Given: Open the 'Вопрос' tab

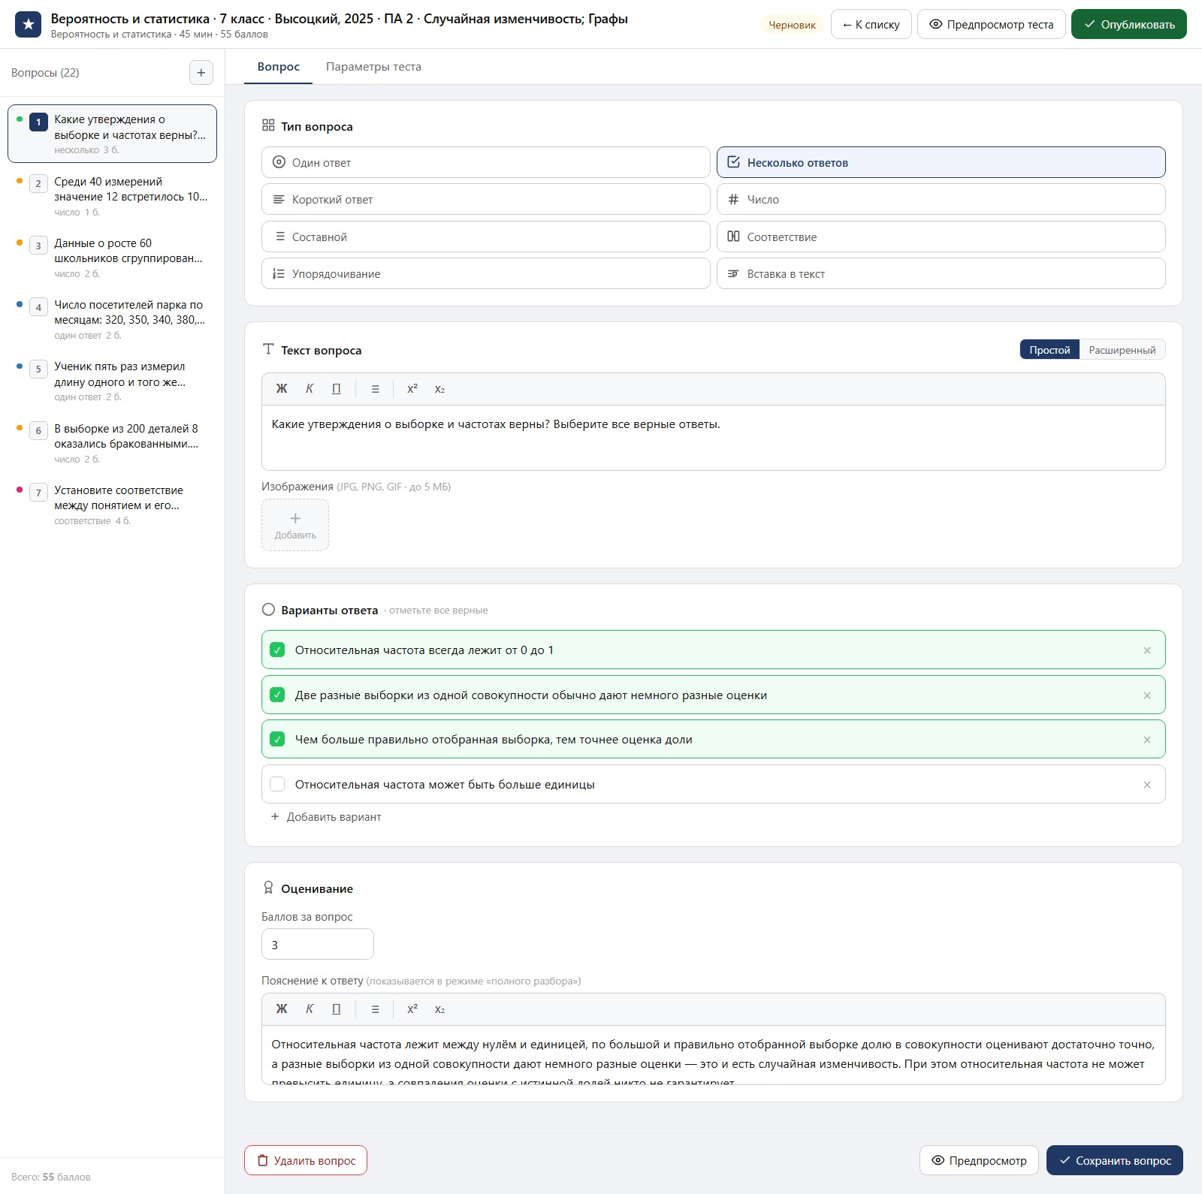Looking at the screenshot, I should click(x=279, y=67).
